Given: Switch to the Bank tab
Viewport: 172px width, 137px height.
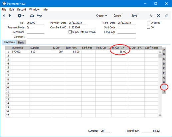Looking at the screenshot, I should (x=21, y=42).
